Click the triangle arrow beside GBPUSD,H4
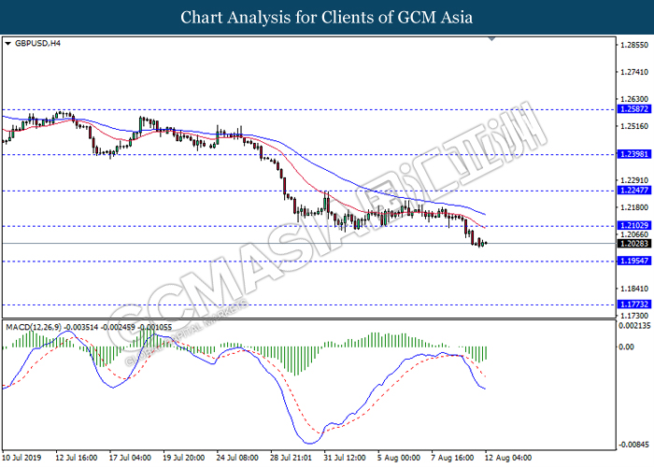This screenshot has height=467, width=654. (8, 43)
